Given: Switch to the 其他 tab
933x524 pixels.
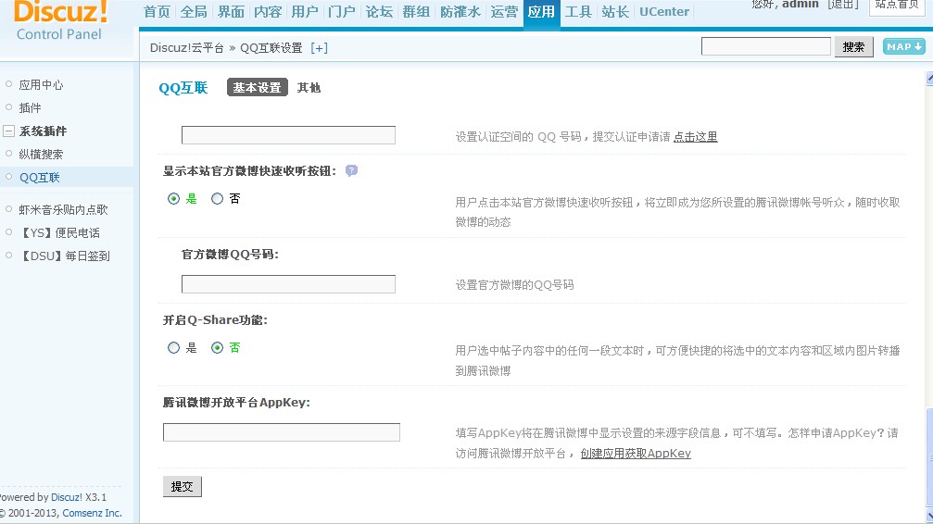Looking at the screenshot, I should (309, 87).
